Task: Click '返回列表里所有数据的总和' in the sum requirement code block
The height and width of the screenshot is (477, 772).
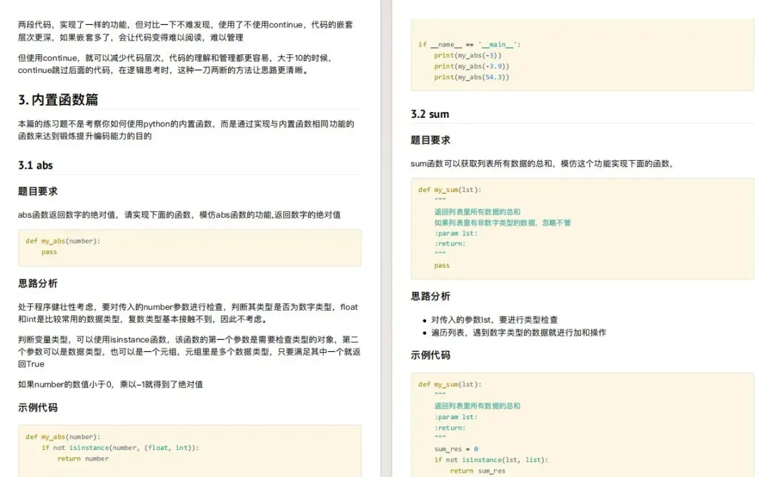Action: tap(477, 212)
